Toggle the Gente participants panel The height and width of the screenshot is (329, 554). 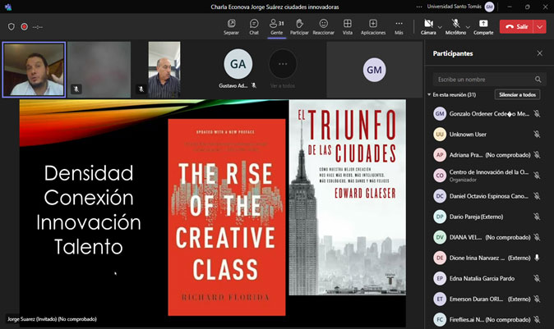pyautogui.click(x=276, y=26)
